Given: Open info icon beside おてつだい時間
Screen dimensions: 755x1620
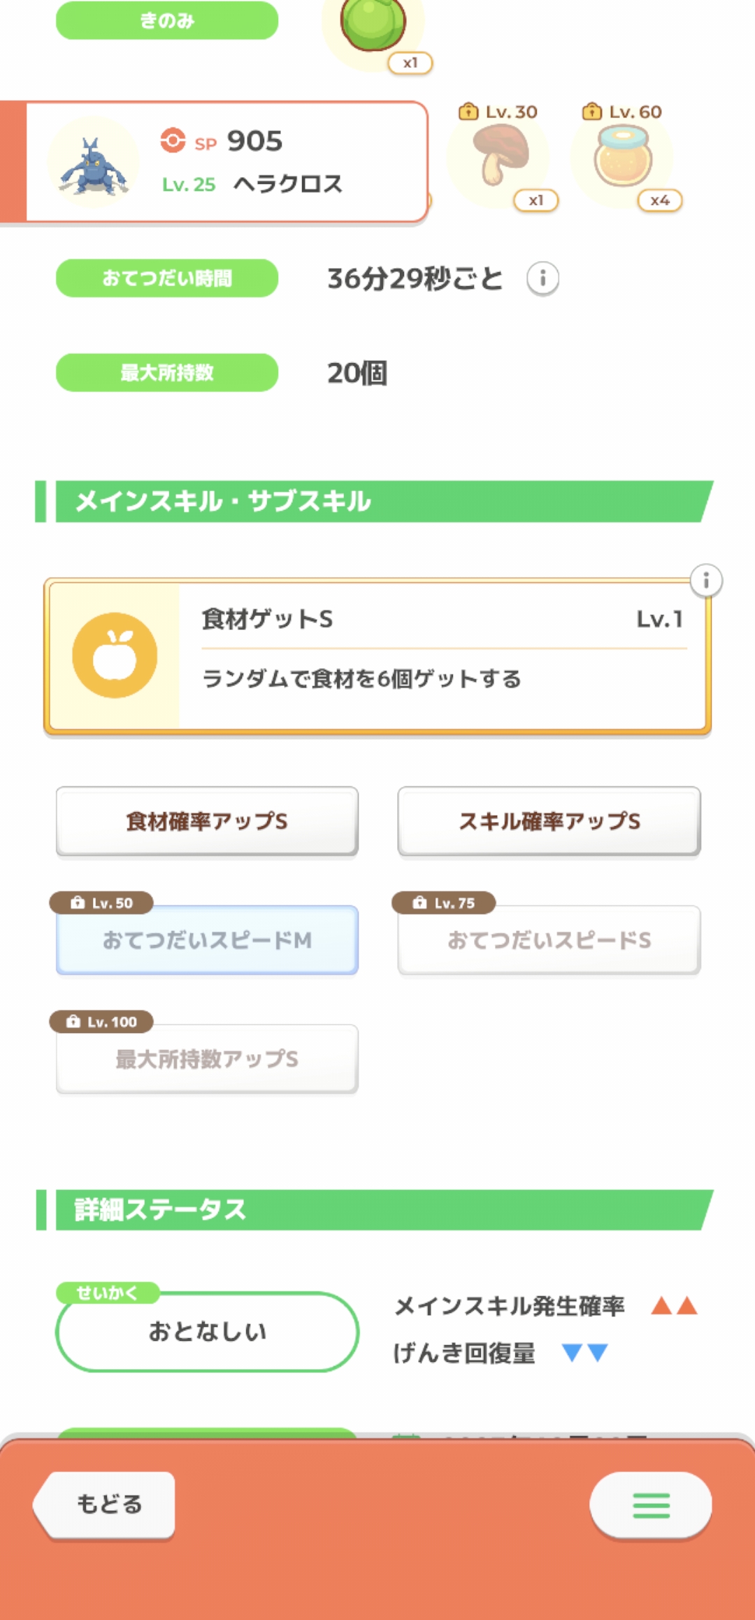Looking at the screenshot, I should coord(542,278).
